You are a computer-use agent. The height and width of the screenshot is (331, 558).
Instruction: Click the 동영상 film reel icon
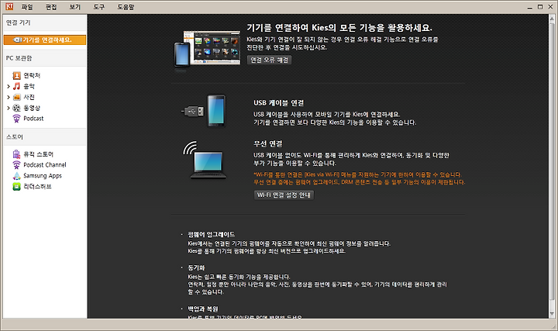[17, 108]
